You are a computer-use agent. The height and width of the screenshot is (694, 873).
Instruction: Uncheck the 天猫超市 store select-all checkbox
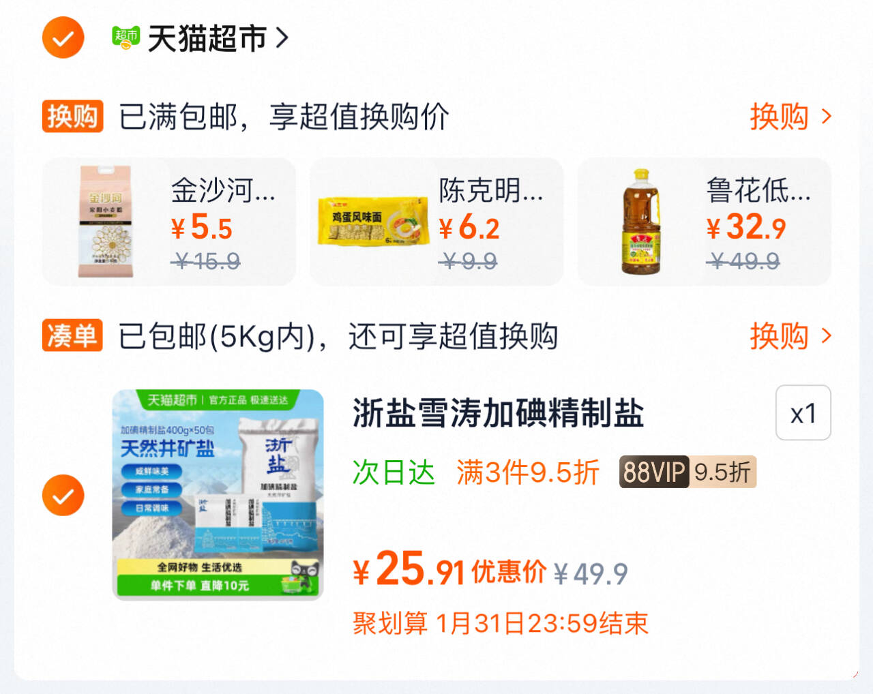pyautogui.click(x=63, y=37)
